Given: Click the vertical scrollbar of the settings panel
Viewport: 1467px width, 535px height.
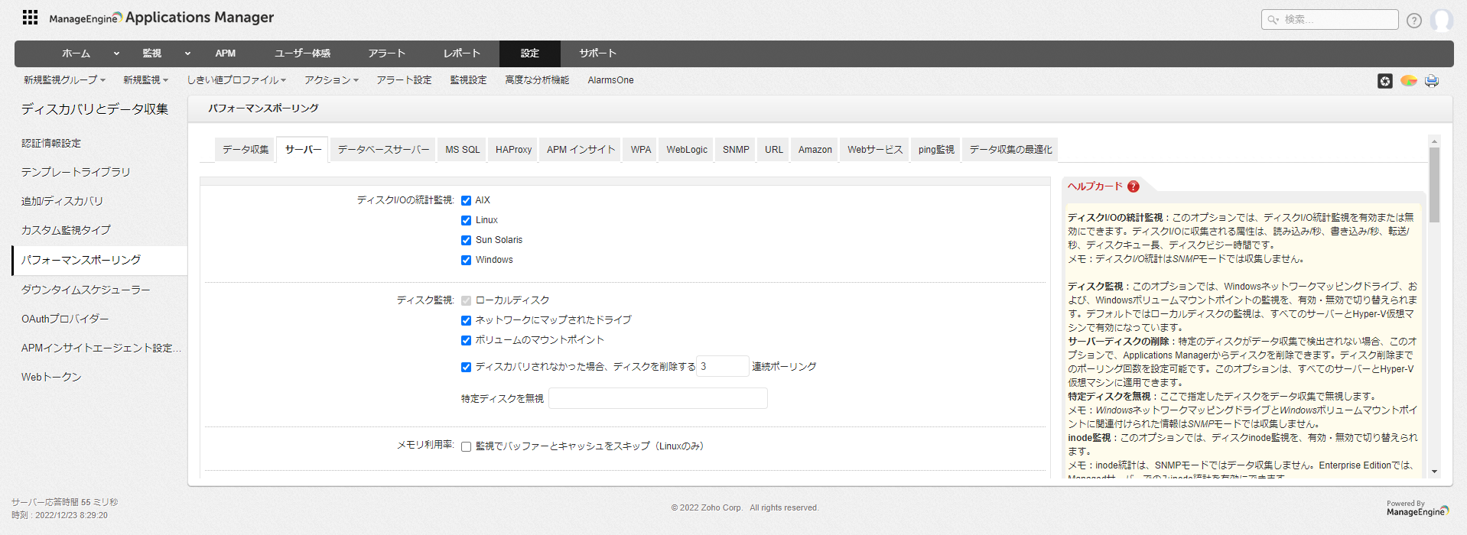Looking at the screenshot, I should coord(1434,306).
